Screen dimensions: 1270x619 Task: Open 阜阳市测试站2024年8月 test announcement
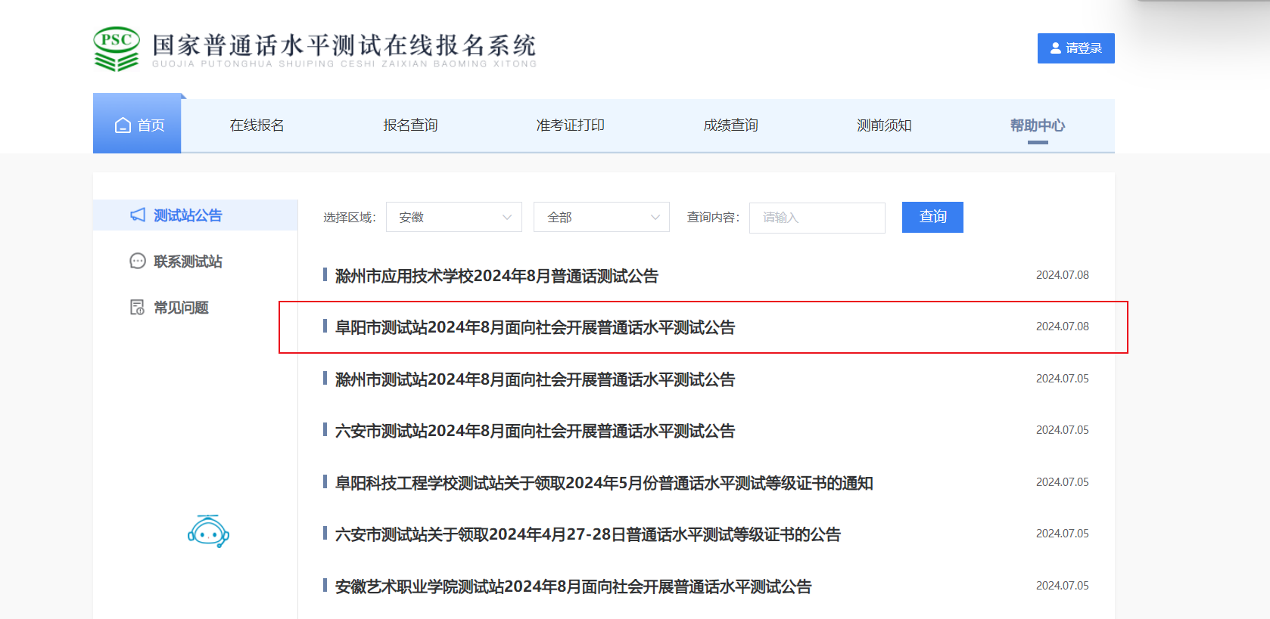(x=535, y=327)
